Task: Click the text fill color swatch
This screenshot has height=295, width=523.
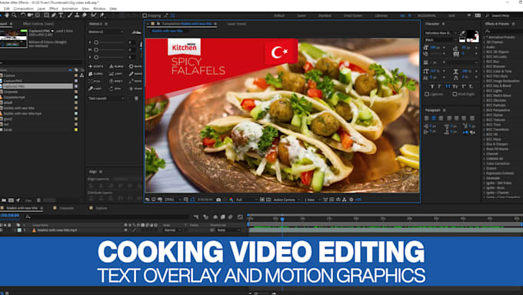Action: [471, 34]
